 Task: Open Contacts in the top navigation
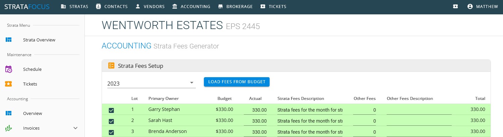point(112,7)
